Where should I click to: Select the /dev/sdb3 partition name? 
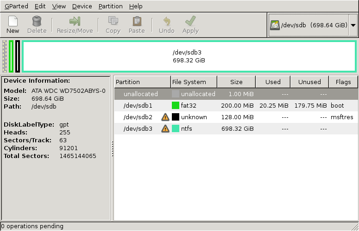point(138,129)
